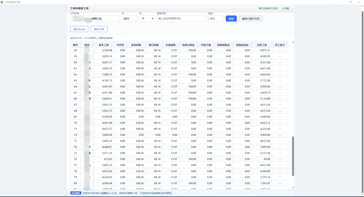
Task: Click the 自动刷新 badge in footer
Action: point(76,193)
